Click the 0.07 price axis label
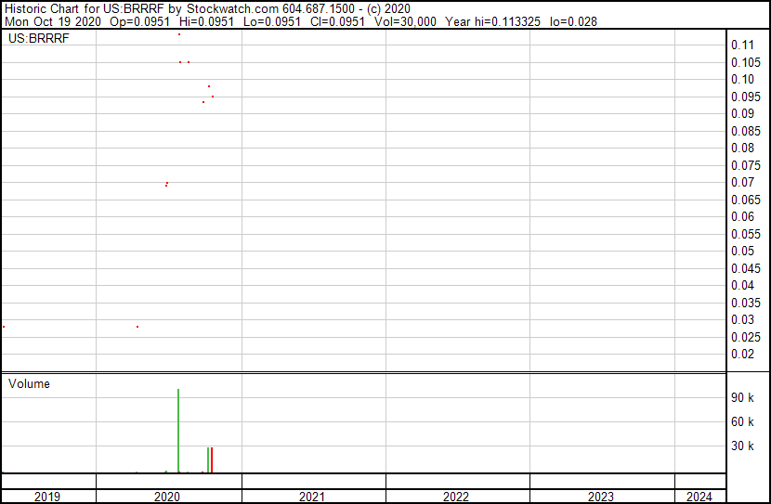Viewport: 771px width, 504px height. click(742, 182)
